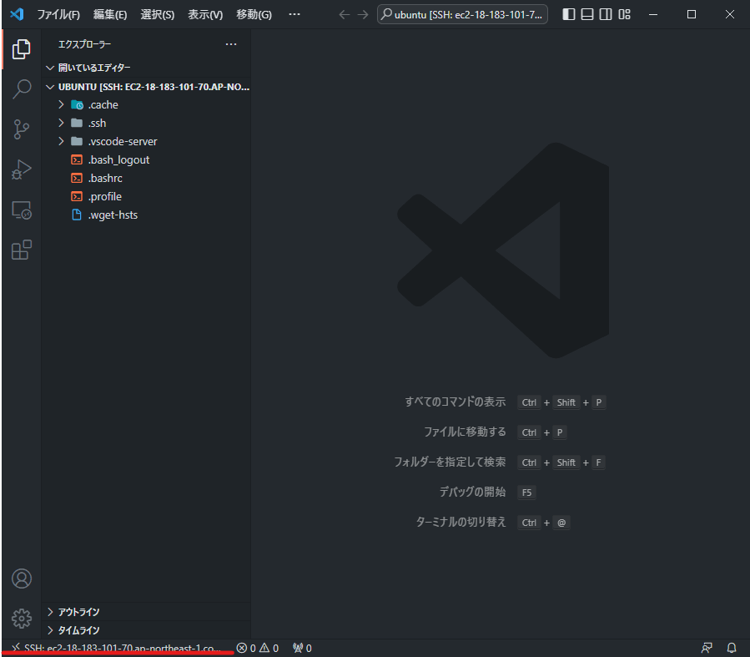The image size is (750, 657).
Task: Click the ports indicator in the status bar
Action: coord(301,648)
